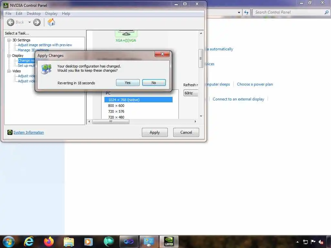Show hidden system tray icons
This screenshot has width=331, height=248.
point(297,242)
